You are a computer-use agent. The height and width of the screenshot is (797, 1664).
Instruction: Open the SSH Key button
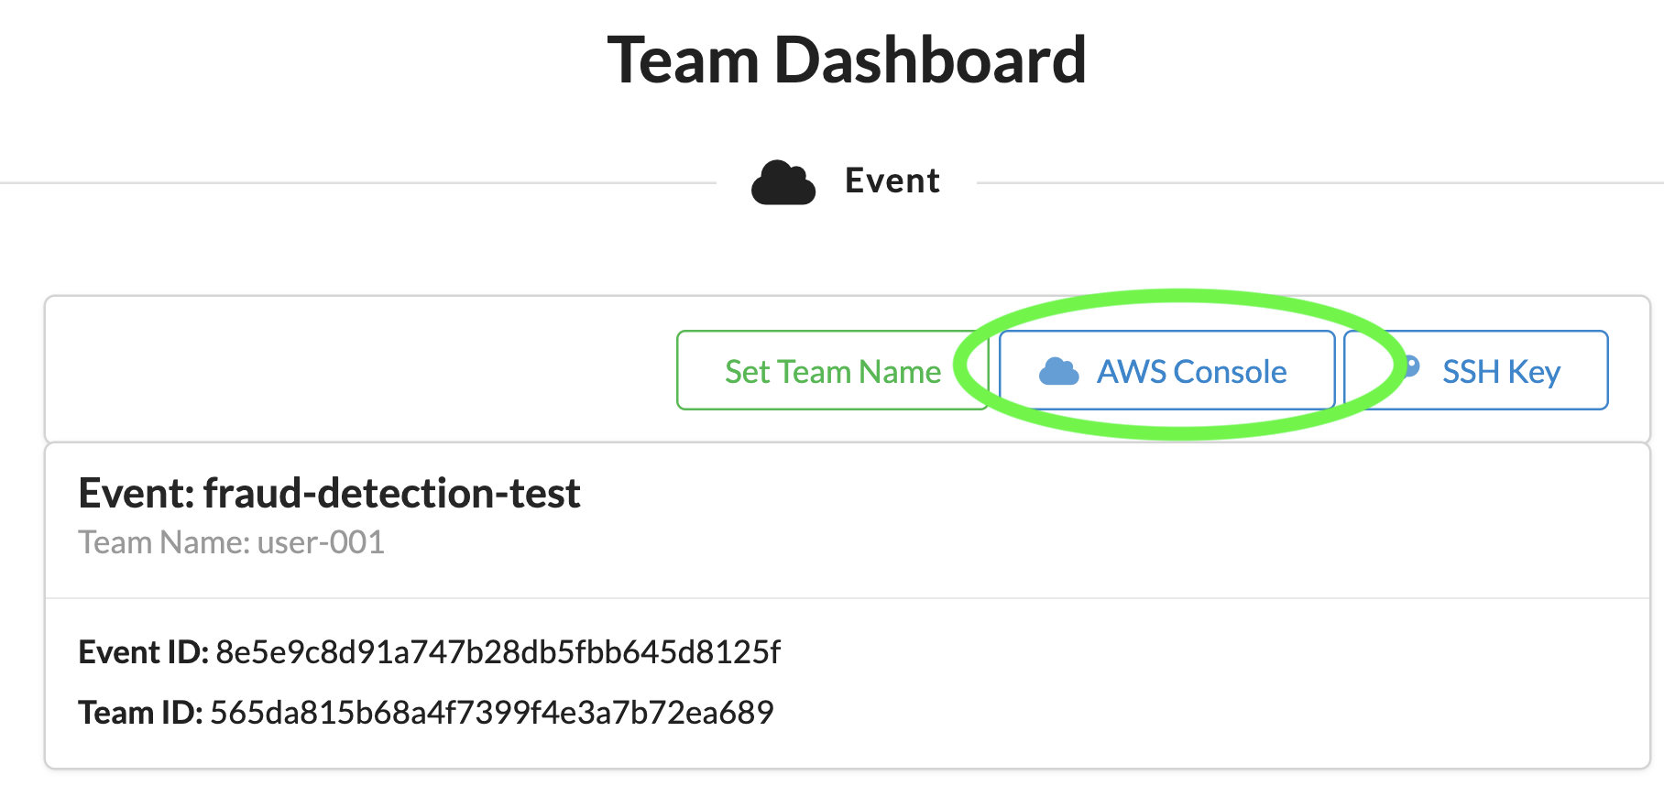click(1476, 370)
